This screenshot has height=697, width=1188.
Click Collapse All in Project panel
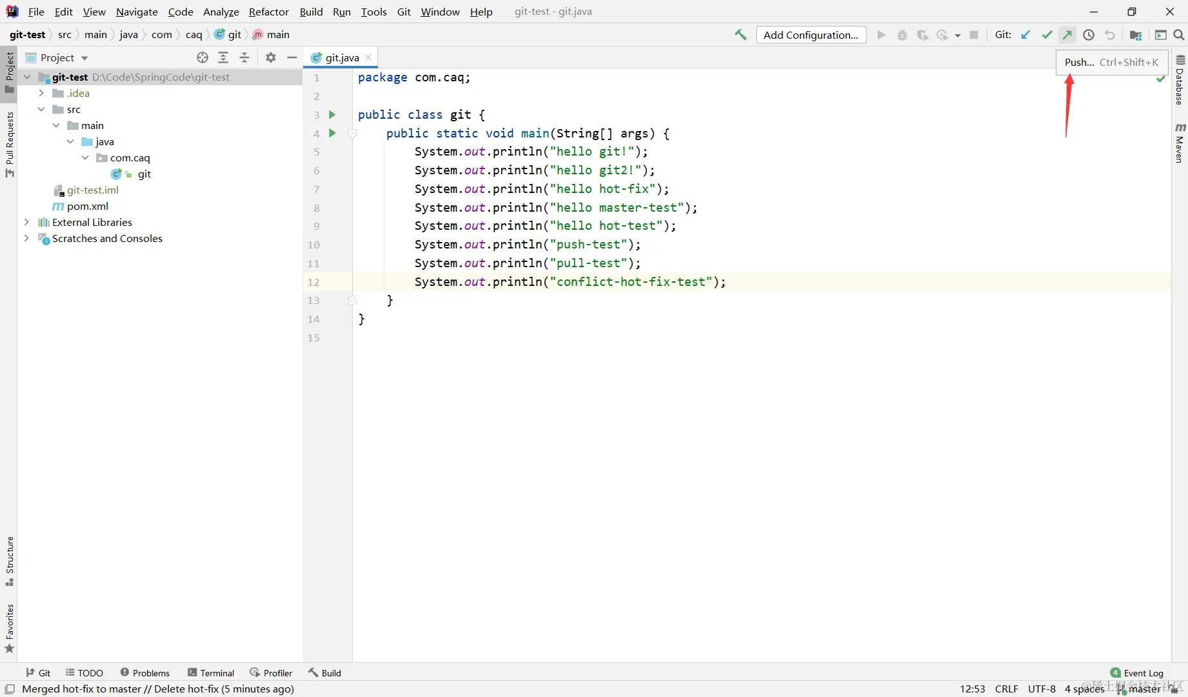point(244,57)
